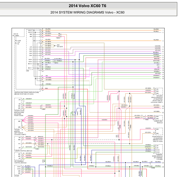Click the "BUS 1" pin label
Image resolution: width=178 pixels, height=177 pixels.
coord(30,68)
